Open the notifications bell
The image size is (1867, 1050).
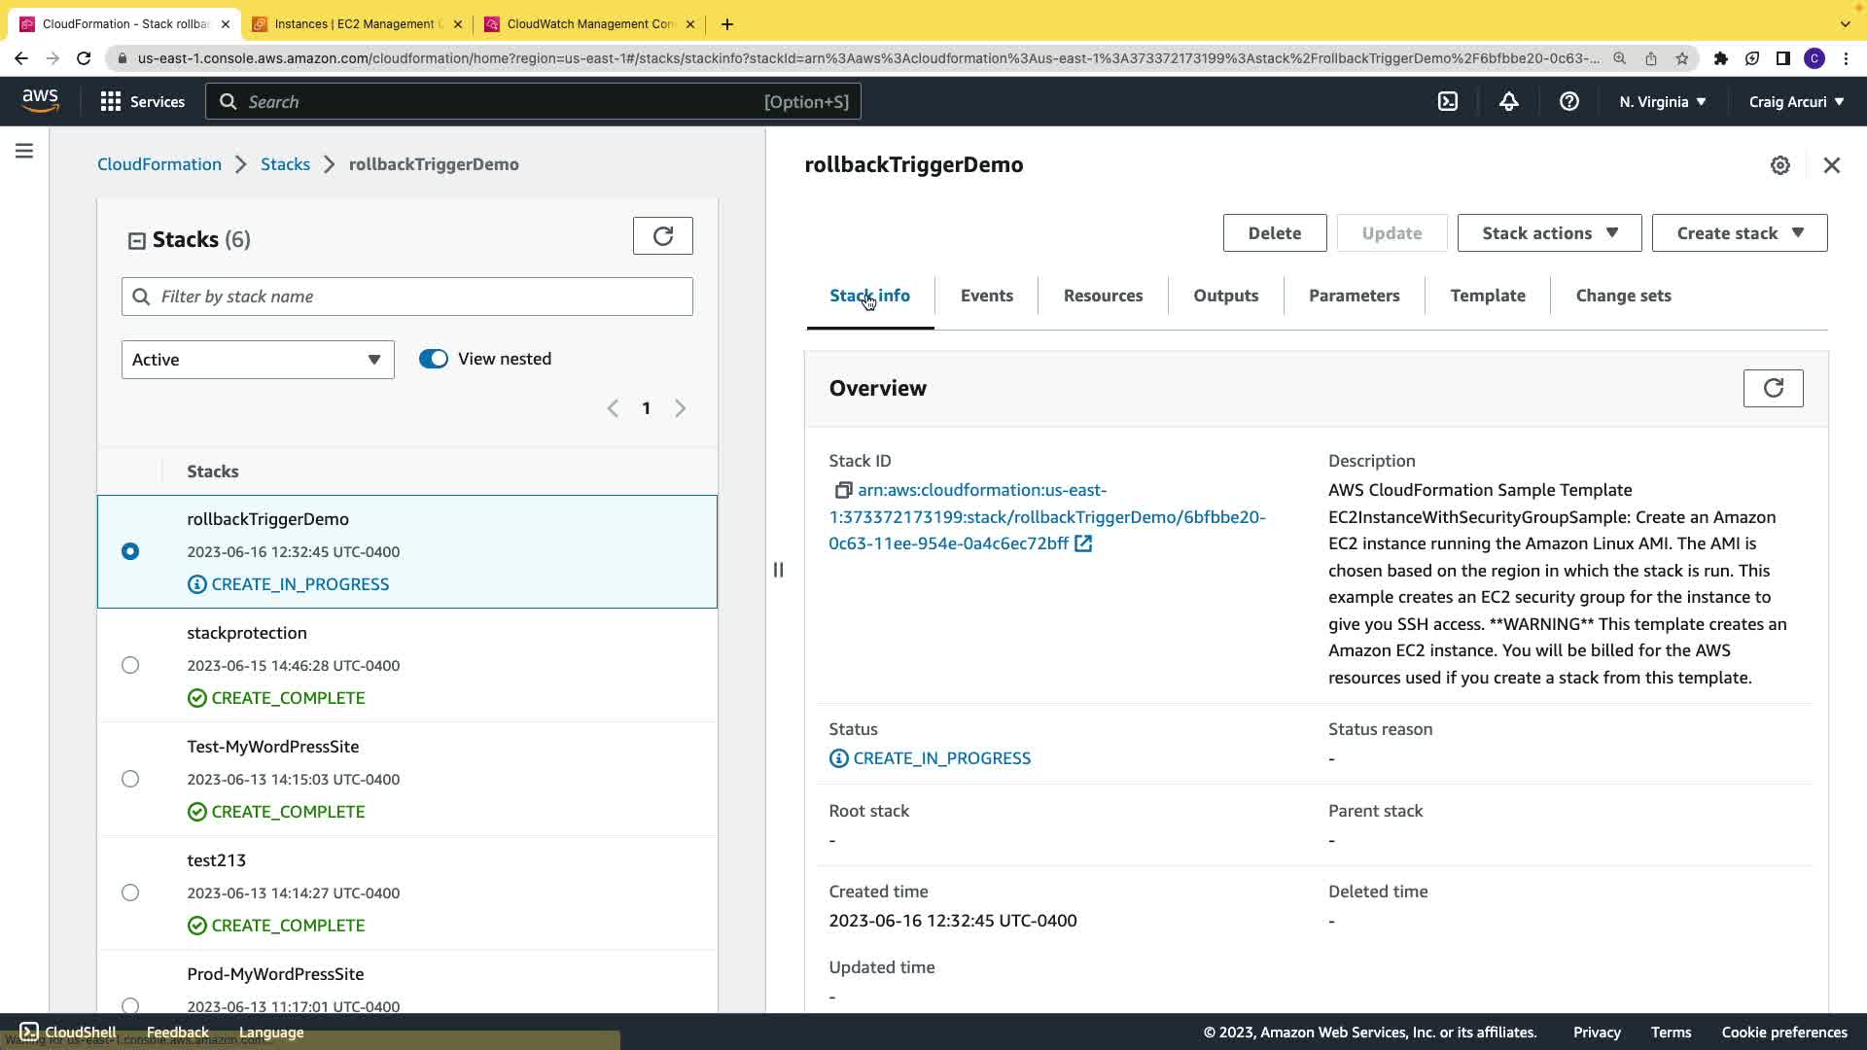point(1508,101)
